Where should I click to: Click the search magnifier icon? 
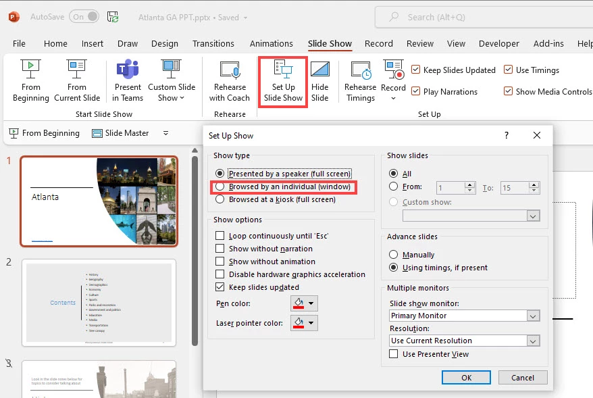(394, 17)
